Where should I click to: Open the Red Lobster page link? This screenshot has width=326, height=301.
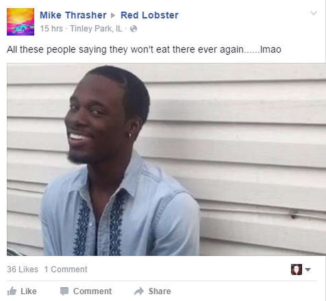click(150, 15)
